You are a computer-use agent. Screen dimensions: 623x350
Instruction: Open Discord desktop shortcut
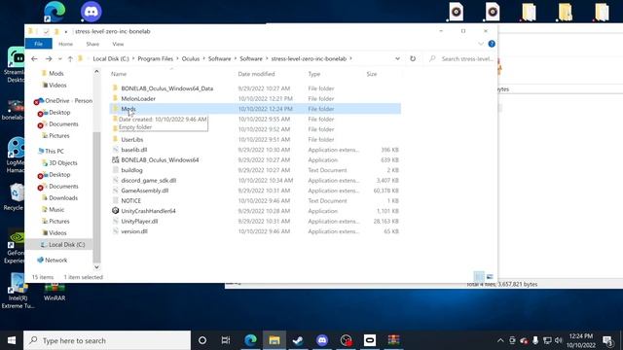91,12
